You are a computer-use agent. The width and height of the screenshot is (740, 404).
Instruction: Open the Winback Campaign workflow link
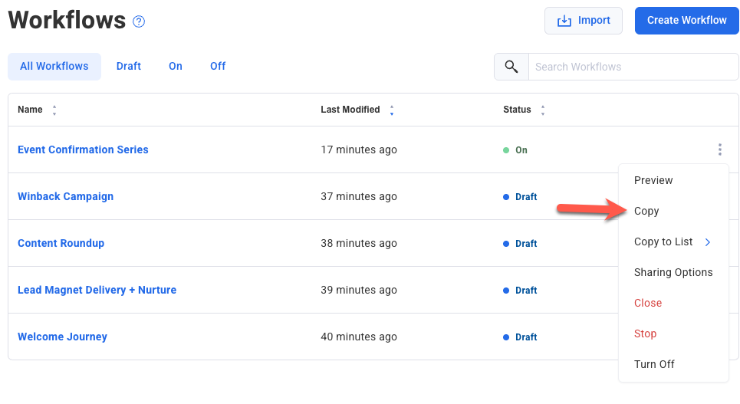click(65, 196)
